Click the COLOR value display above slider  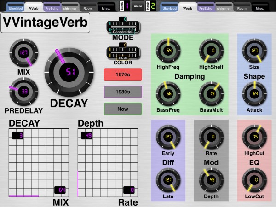[123, 45]
